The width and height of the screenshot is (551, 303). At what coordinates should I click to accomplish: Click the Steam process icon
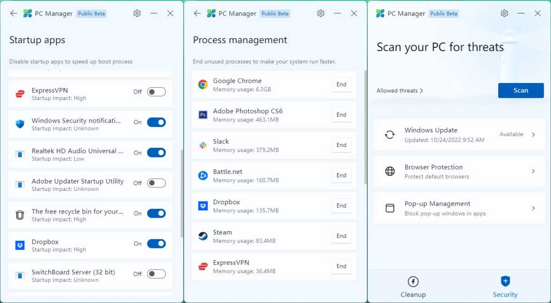pos(203,236)
